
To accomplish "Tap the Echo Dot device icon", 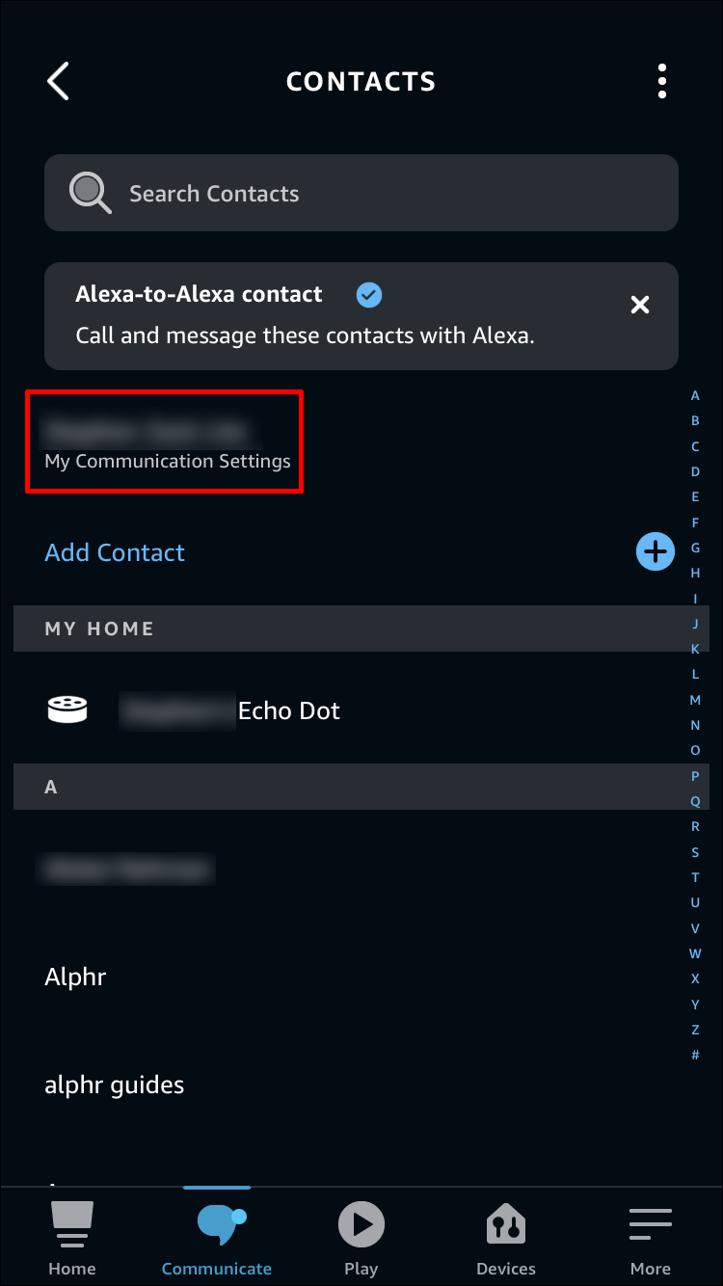I will (67, 710).
